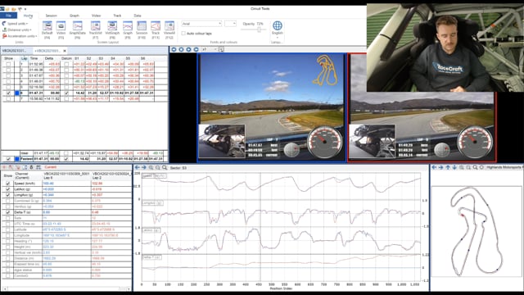Click the English language globe icon
This screenshot has height=295, width=524.
[278, 25]
